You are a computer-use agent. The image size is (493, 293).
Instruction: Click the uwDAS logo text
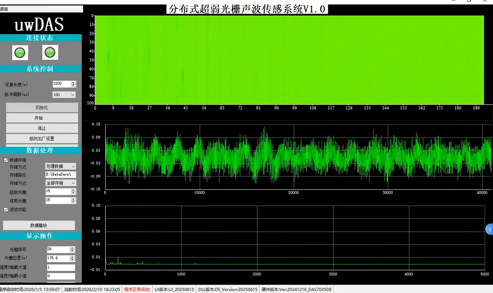click(39, 25)
